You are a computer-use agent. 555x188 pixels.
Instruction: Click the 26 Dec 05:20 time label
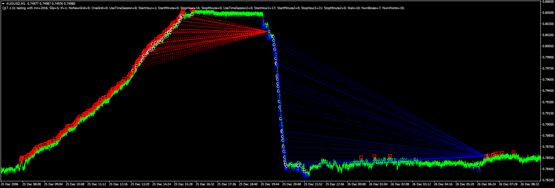(465, 184)
